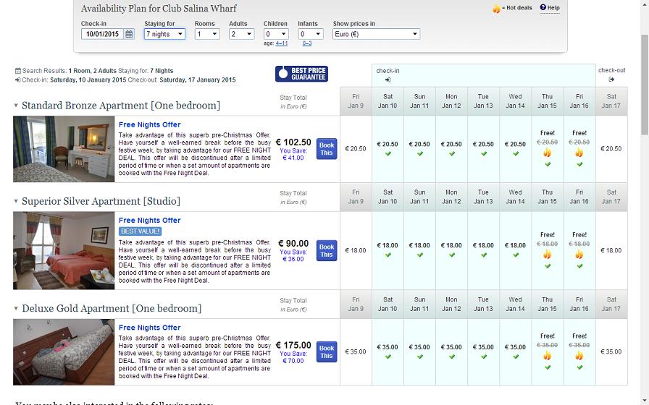
Task: Click € 35.00 price for Sat Jan 17
Action: click(611, 351)
